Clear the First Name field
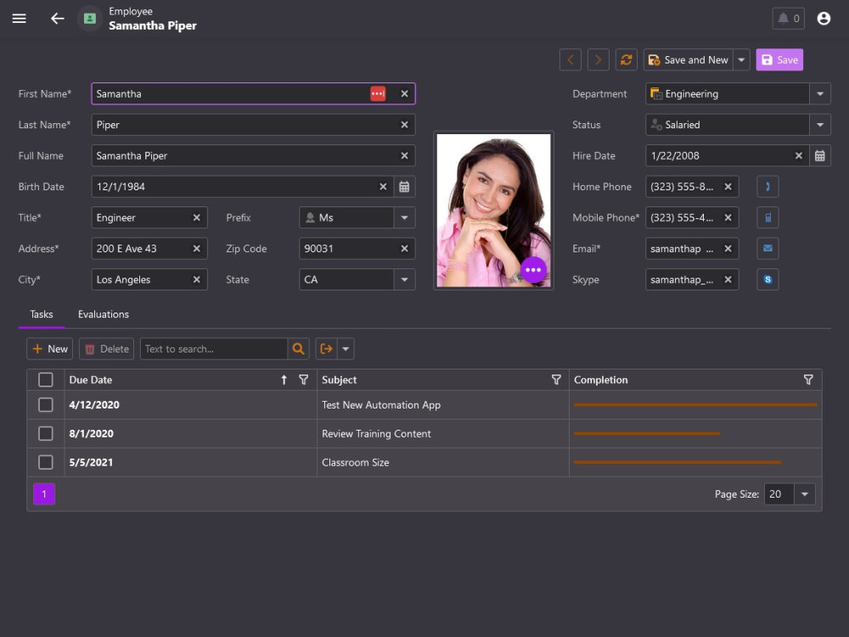 tap(404, 93)
